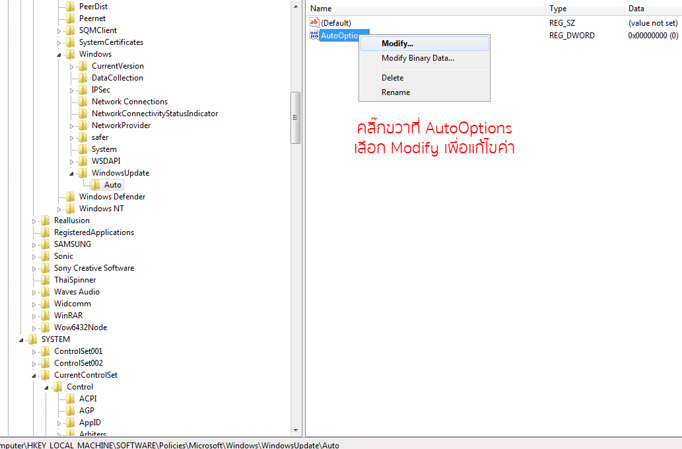Select the Network Connections key

[x=129, y=102]
